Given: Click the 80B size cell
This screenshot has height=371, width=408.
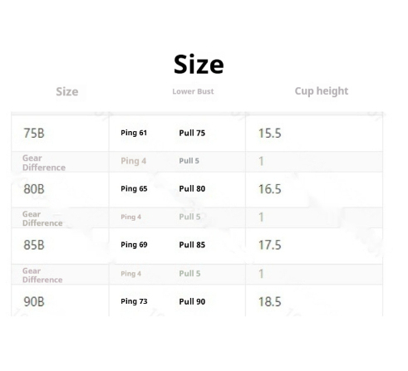Looking at the screenshot, I should (x=34, y=189).
